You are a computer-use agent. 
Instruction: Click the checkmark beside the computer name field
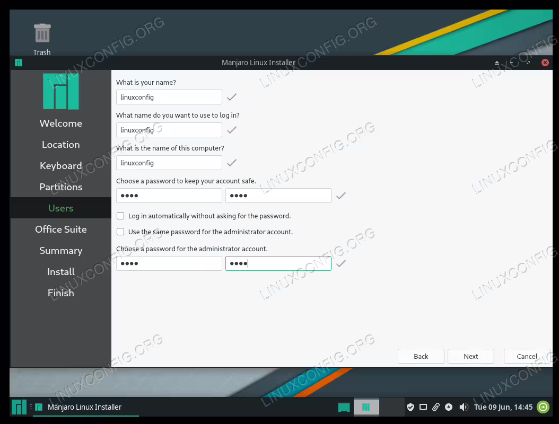point(232,163)
